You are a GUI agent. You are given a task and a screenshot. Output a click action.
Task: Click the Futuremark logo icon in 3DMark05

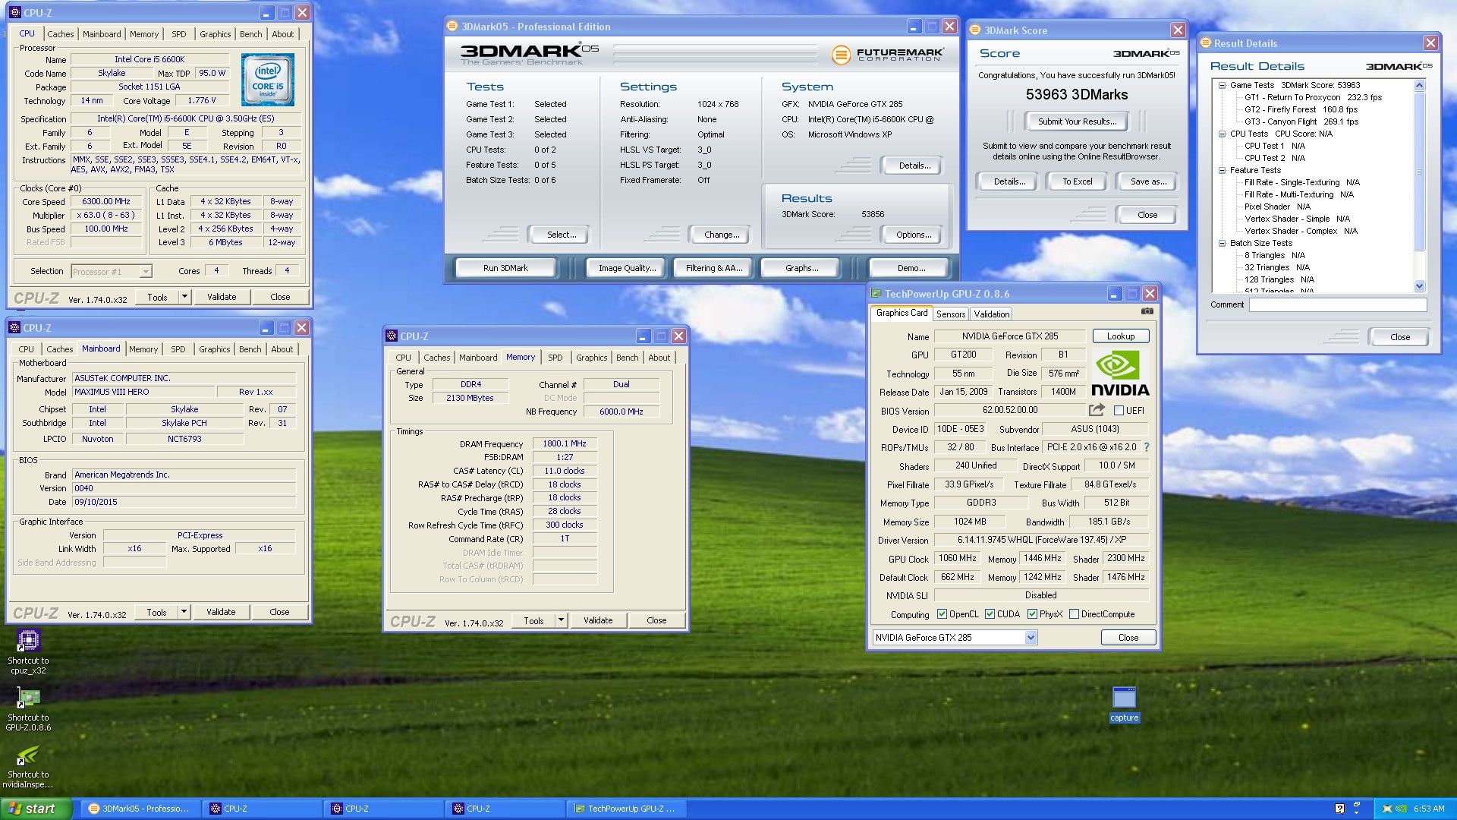(x=840, y=55)
